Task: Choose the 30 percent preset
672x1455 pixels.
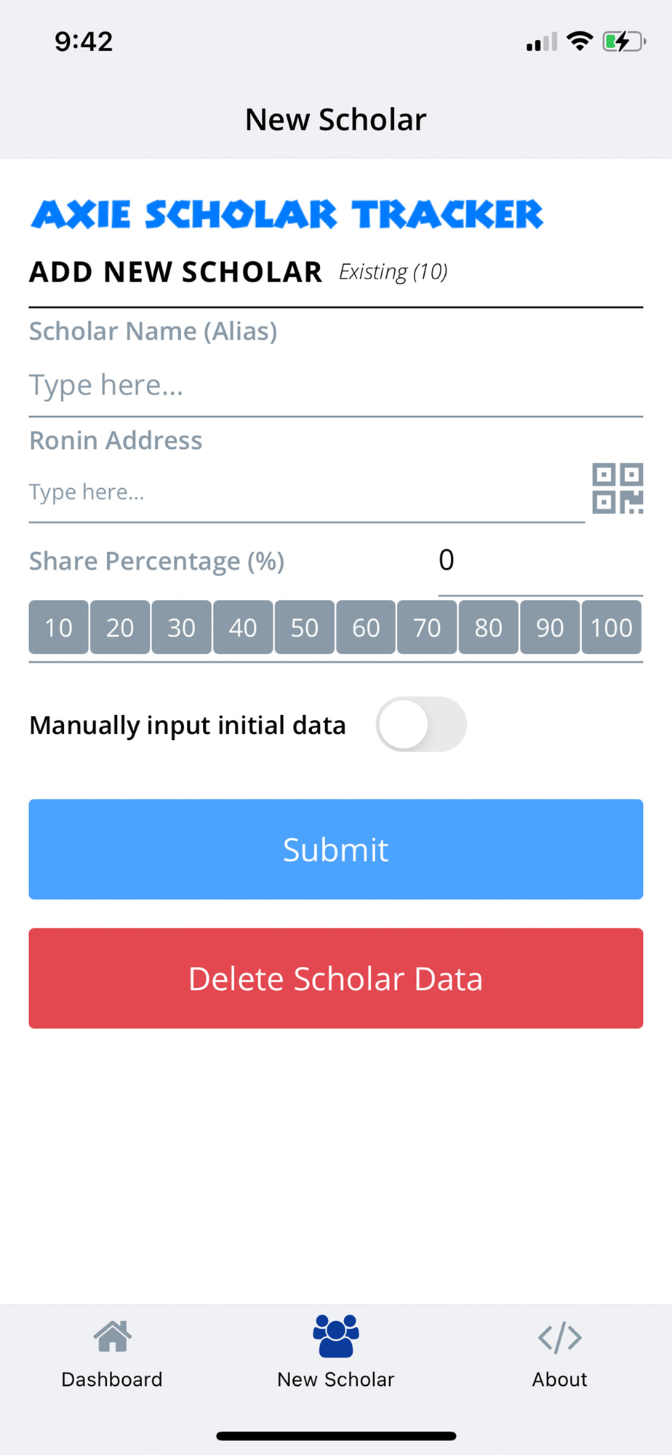Action: 182,627
